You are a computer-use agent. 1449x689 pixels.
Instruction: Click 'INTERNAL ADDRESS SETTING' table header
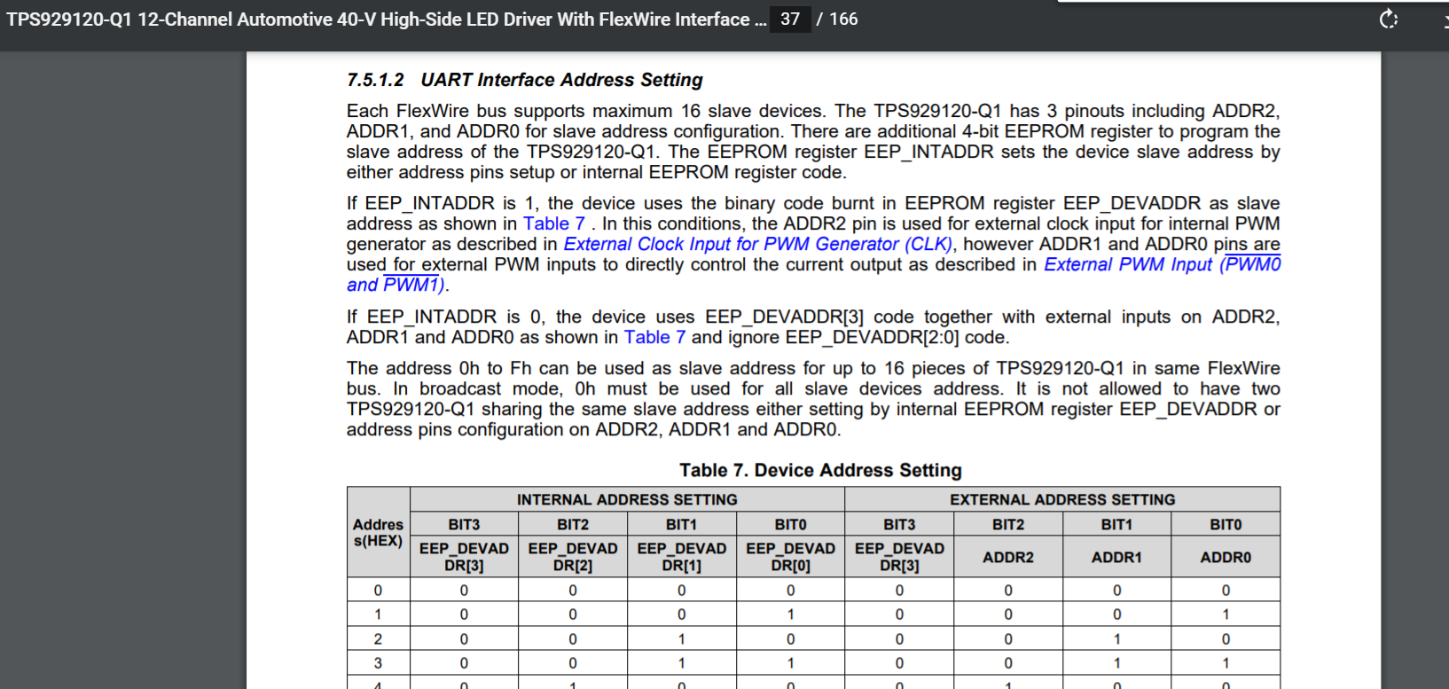(x=627, y=499)
